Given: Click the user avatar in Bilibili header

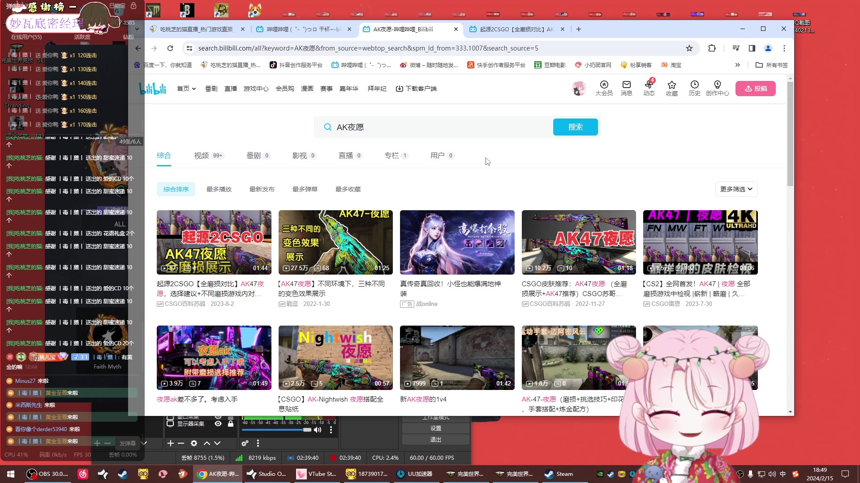Looking at the screenshot, I should [x=579, y=88].
